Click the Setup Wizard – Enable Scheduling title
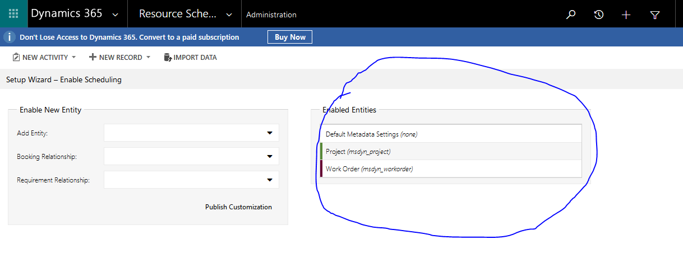 (x=64, y=79)
